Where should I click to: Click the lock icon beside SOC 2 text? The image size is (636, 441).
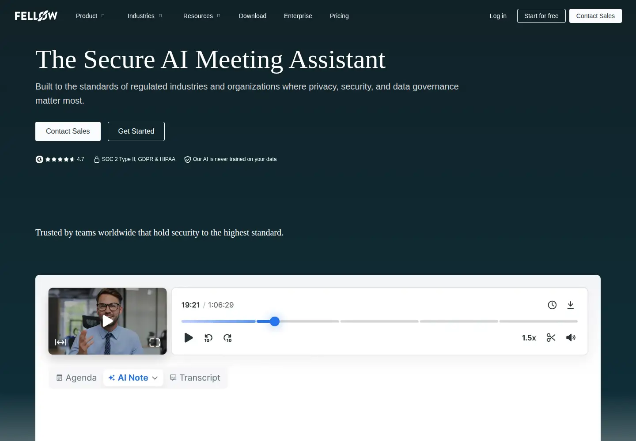(x=97, y=159)
